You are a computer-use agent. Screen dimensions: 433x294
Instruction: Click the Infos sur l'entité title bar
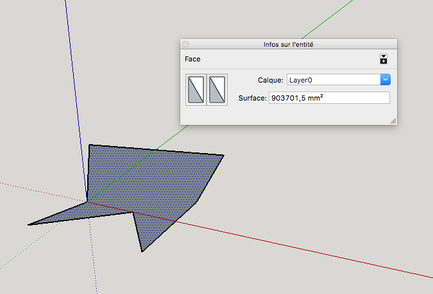[289, 44]
